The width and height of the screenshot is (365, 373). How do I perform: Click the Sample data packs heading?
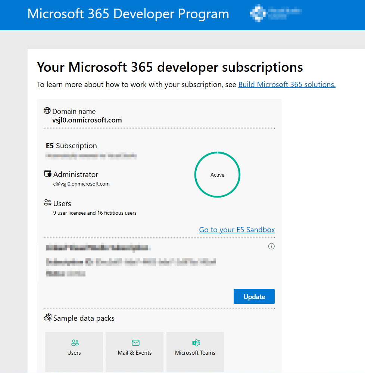coord(84,318)
